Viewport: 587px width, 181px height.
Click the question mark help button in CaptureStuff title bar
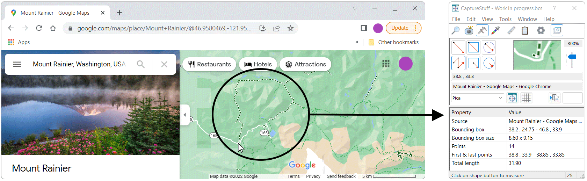[555, 8]
